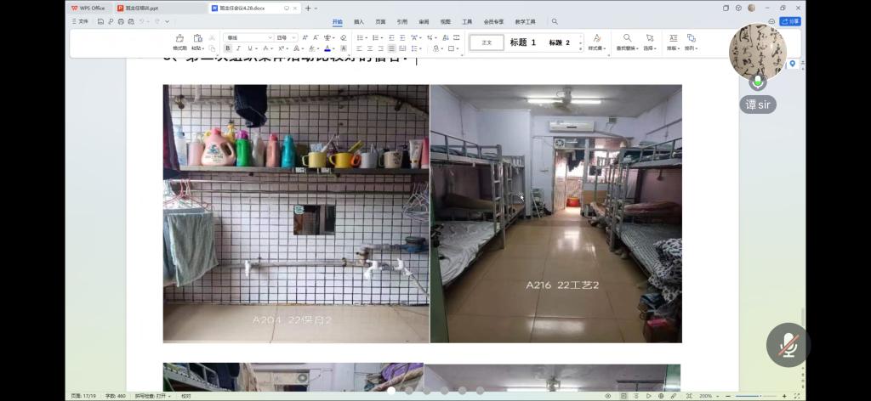Screen dimensions: 871x401
Task: Open the Style Set (样式集) icon
Action: pos(596,38)
